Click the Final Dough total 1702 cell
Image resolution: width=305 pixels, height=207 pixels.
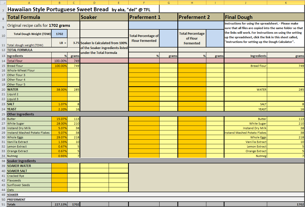coord(286,204)
